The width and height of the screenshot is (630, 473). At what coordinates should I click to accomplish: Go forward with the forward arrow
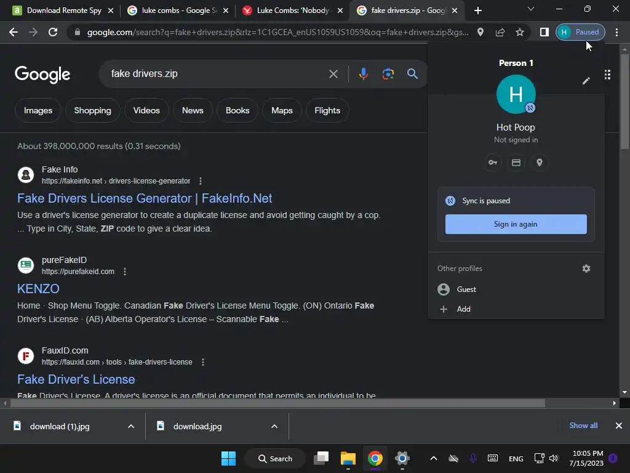click(x=33, y=32)
